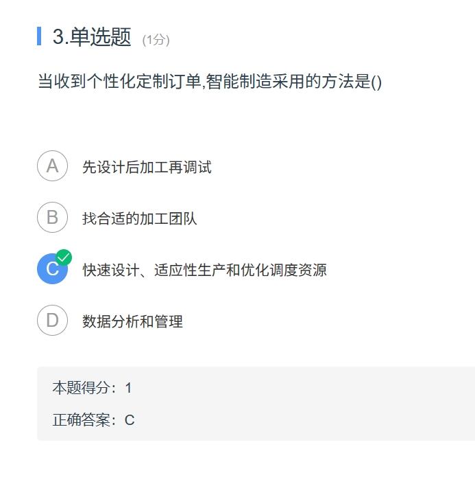Screen dimensions: 475x484
Task: Click the (1分) points label
Action: point(156,40)
